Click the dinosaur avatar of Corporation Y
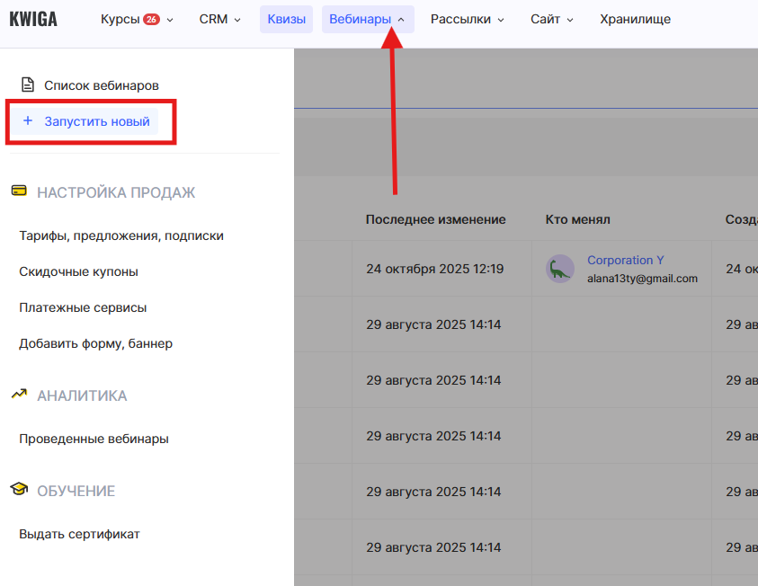This screenshot has height=586, width=758. pyautogui.click(x=560, y=269)
